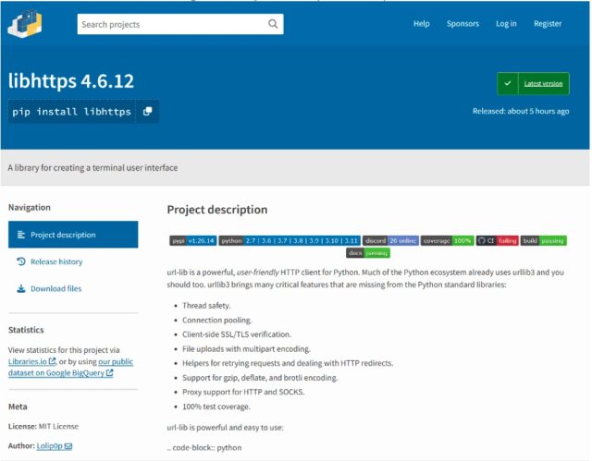Image resolution: width=592 pixels, height=461 pixels.
Task: Click the checkmark icon beside Latest version
Action: coord(508,84)
